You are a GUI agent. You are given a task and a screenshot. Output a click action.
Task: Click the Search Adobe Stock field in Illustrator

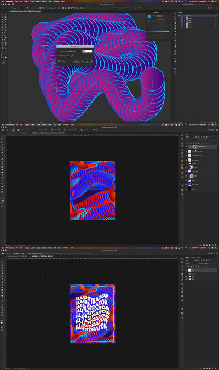tap(208, 4)
